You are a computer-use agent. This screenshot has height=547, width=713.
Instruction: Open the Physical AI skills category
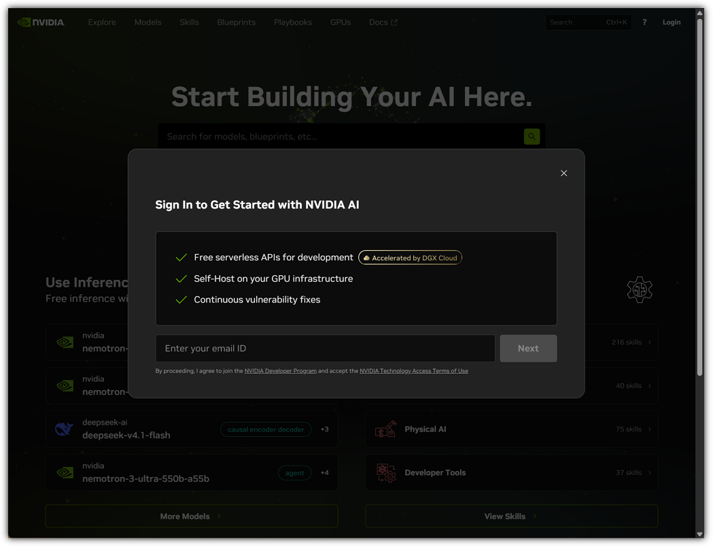coord(512,429)
